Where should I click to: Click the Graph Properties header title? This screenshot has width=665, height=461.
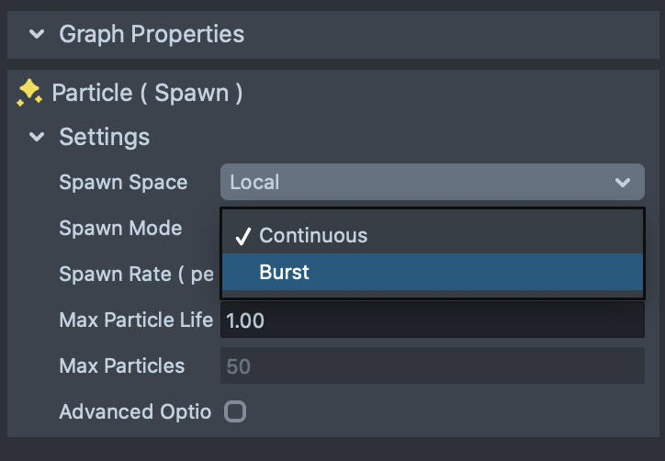click(x=152, y=35)
